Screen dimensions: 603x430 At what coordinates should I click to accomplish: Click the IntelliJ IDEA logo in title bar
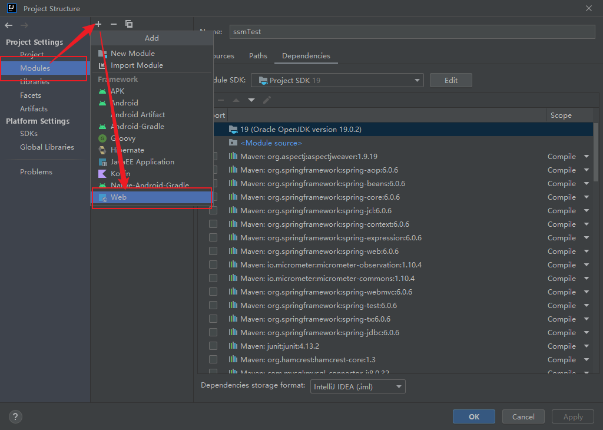pyautogui.click(x=12, y=8)
